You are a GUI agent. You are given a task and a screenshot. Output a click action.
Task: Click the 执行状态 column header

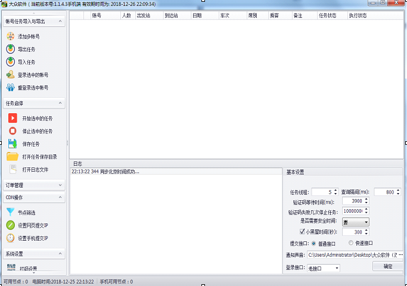tap(375, 15)
